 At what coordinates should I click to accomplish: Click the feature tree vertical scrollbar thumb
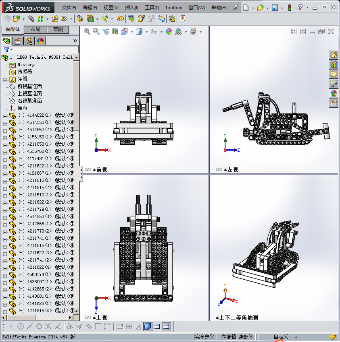(76, 96)
